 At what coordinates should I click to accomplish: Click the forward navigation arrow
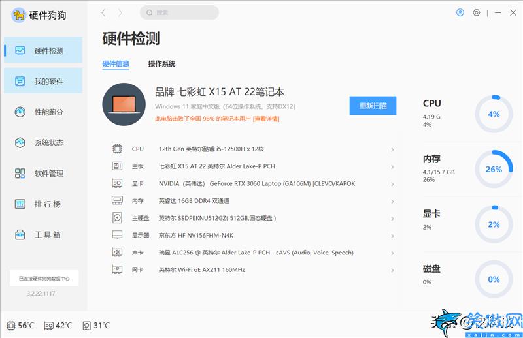coord(120,13)
